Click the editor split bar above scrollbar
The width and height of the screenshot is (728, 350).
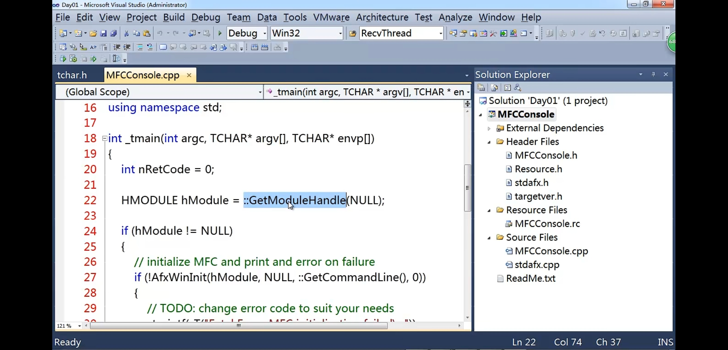coord(467,104)
